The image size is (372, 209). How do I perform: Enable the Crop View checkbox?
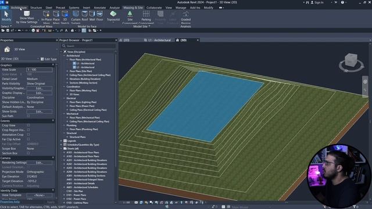click(x=28, y=125)
